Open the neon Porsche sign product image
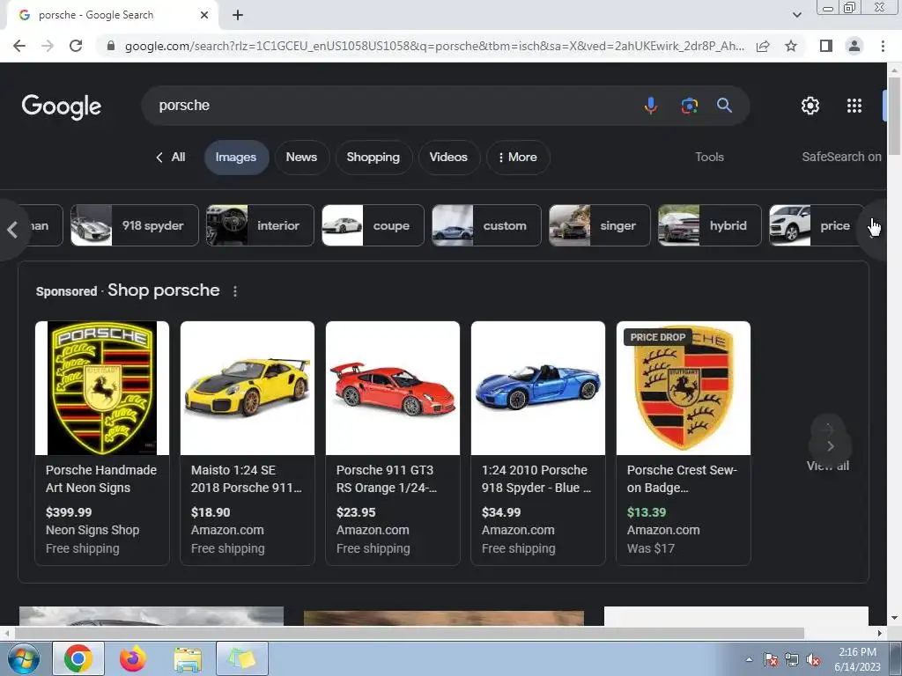The image size is (902, 676). pos(102,388)
